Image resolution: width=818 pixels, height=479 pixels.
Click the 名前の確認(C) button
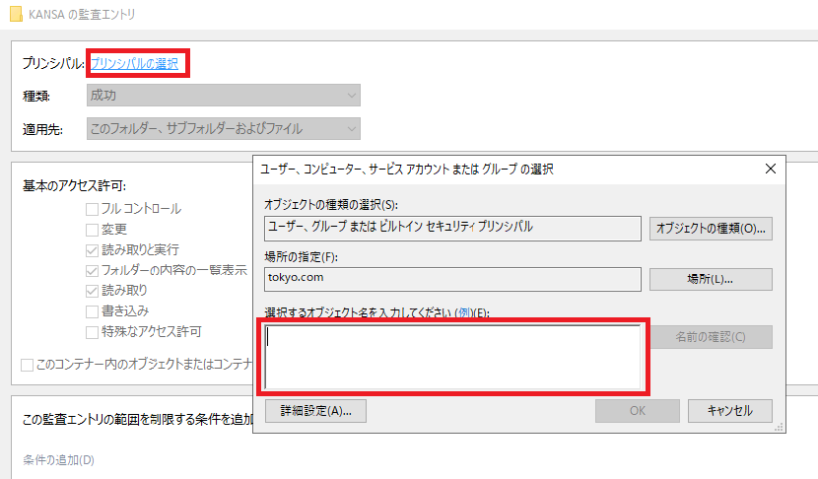[x=711, y=337]
